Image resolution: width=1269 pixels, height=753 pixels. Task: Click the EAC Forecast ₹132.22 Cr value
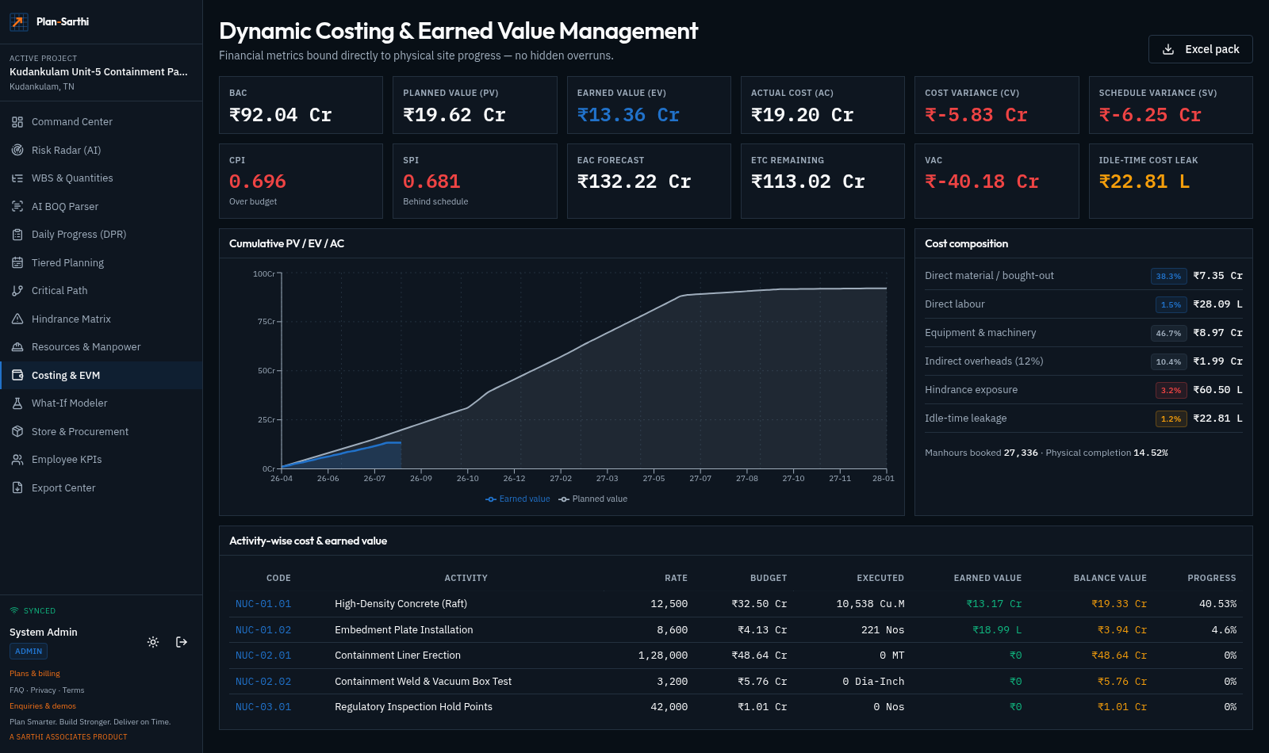(634, 182)
